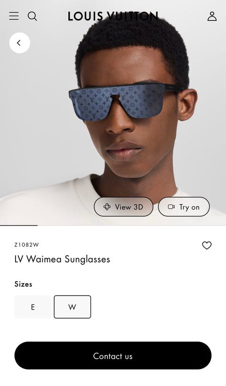Open search with the magnifying glass icon

pos(32,16)
